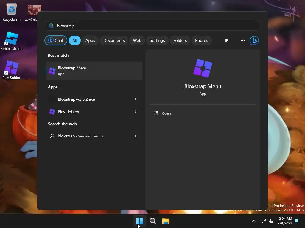The width and height of the screenshot is (305, 228).
Task: Expand options for Bloxstrap-v2.5.2.exe chevron
Action: pyautogui.click(x=136, y=99)
